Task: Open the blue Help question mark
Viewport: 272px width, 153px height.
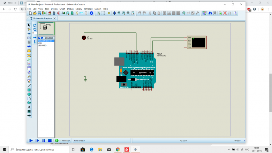Action: [91, 13]
